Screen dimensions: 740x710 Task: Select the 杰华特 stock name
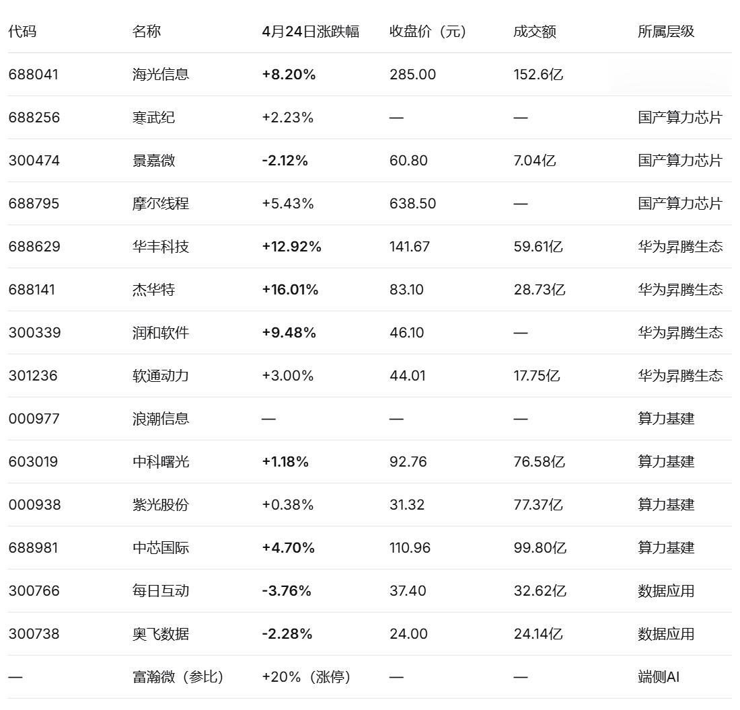coord(153,290)
